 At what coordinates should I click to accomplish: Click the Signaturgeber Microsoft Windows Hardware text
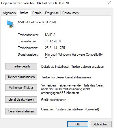74,54
